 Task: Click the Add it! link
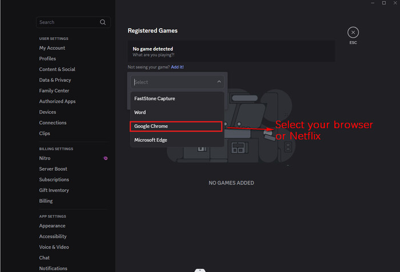177,67
